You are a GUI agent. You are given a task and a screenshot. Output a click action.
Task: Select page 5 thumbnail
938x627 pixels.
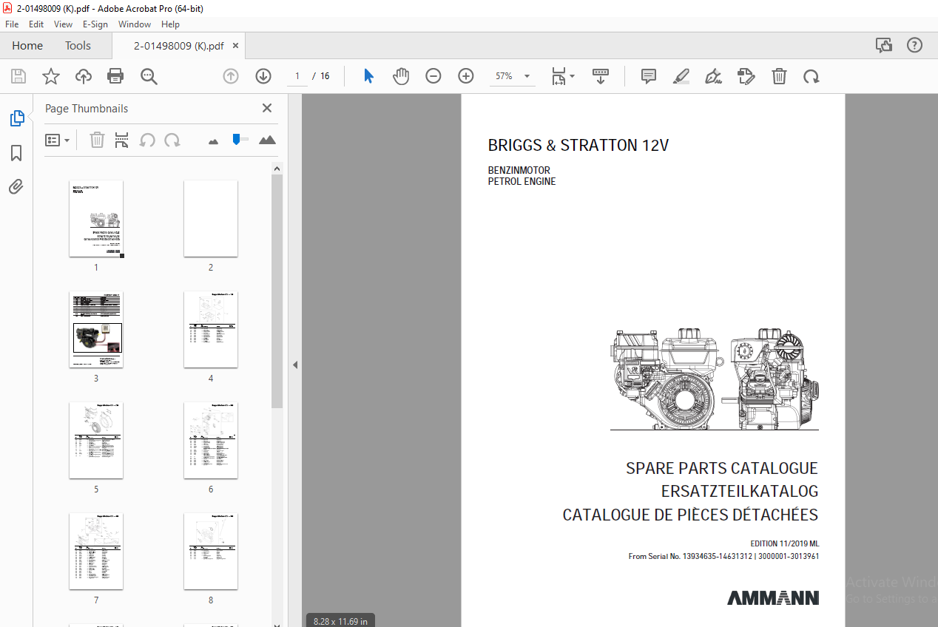[96, 441]
